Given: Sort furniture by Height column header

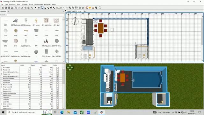Looking at the screenshot, I should [47, 65].
